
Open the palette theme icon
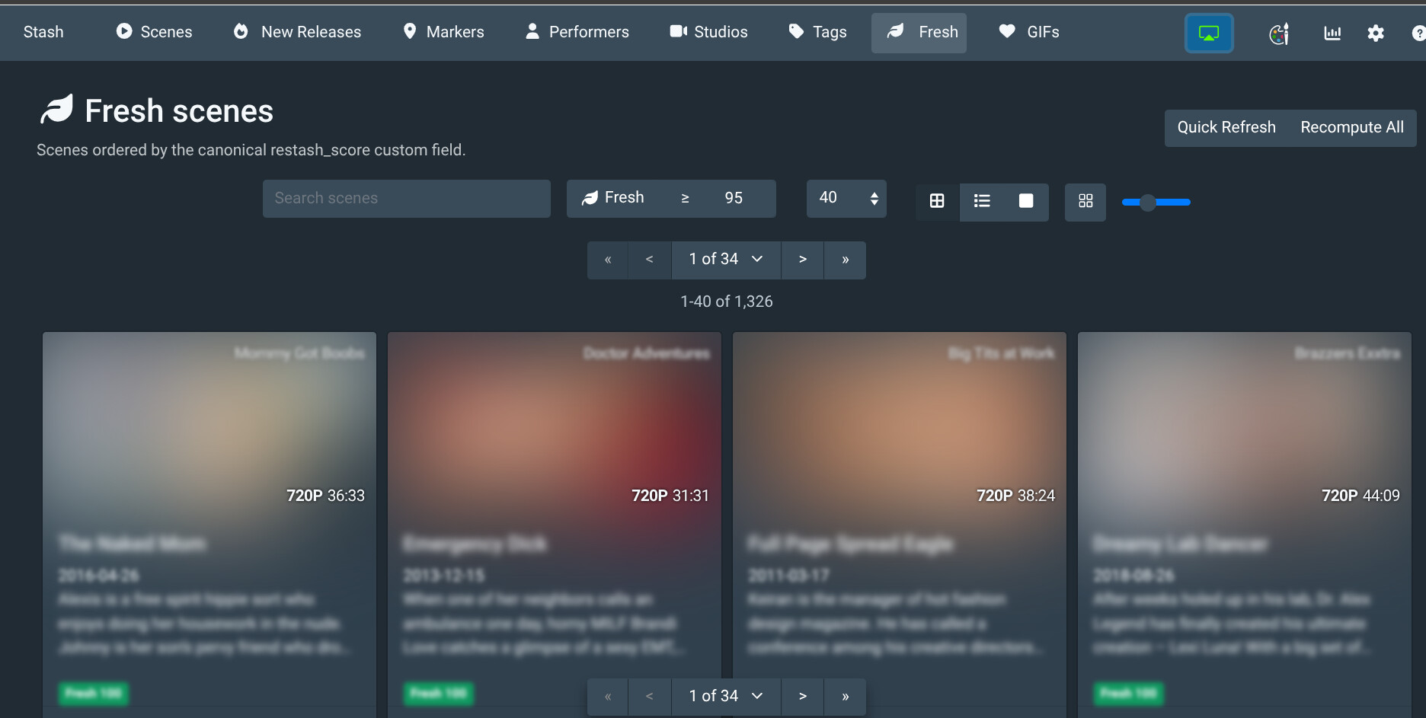click(1279, 34)
